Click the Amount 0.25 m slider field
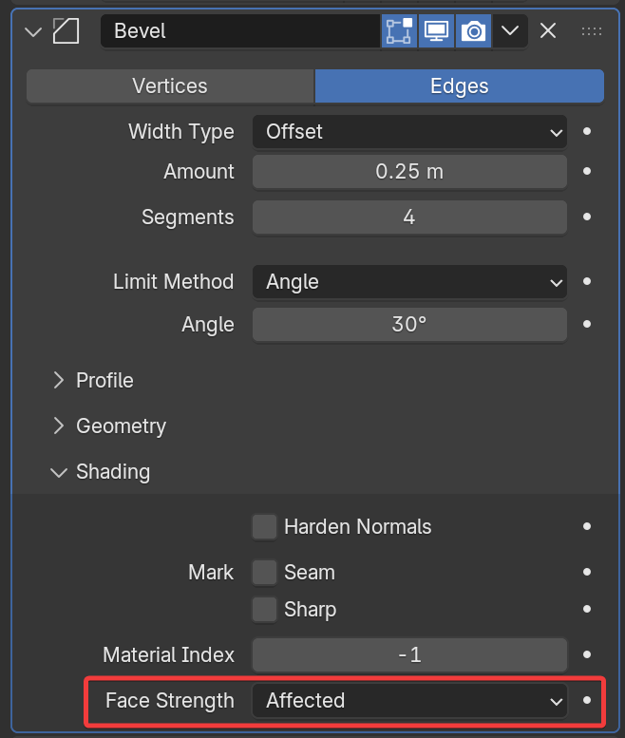625x738 pixels. coord(409,172)
